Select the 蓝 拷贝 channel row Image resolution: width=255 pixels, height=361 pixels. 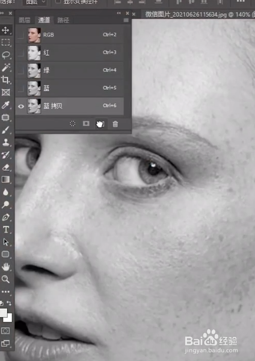[70, 106]
